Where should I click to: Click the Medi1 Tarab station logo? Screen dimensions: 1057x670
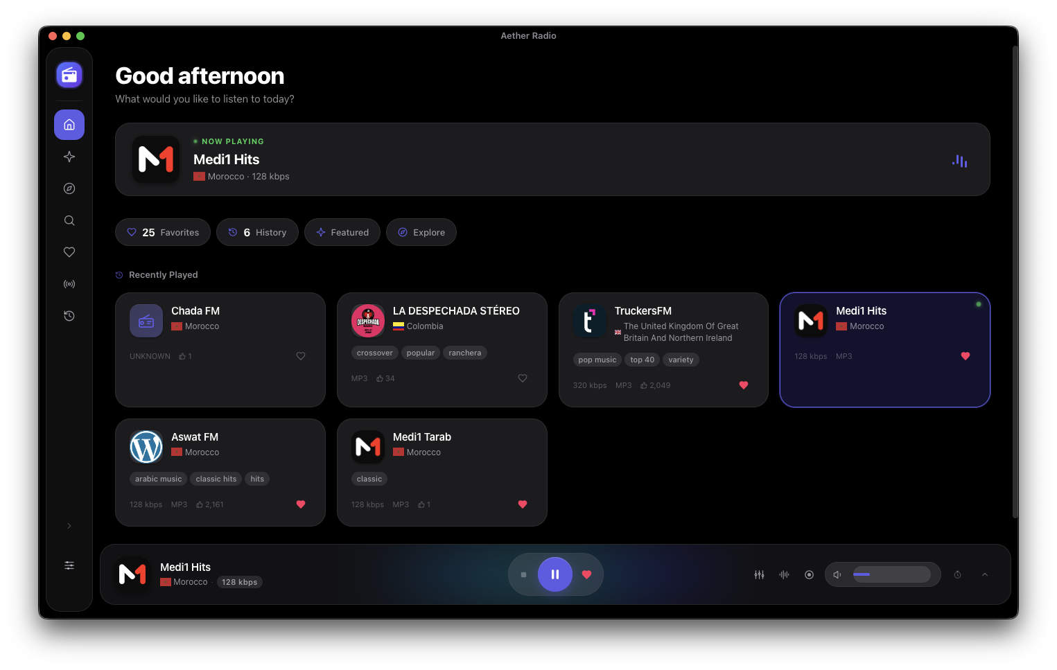coord(368,447)
